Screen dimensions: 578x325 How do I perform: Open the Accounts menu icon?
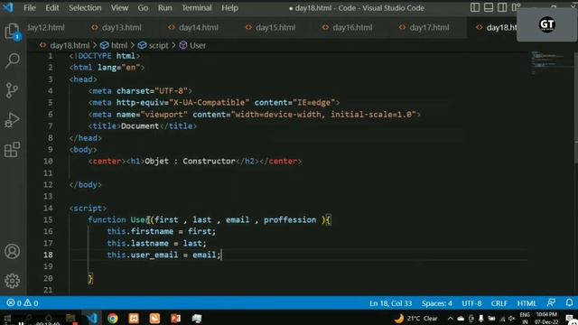pos(12,251)
